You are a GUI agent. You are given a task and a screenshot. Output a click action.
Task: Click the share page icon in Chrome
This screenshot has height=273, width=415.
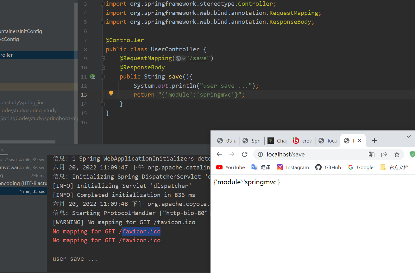tap(384, 154)
